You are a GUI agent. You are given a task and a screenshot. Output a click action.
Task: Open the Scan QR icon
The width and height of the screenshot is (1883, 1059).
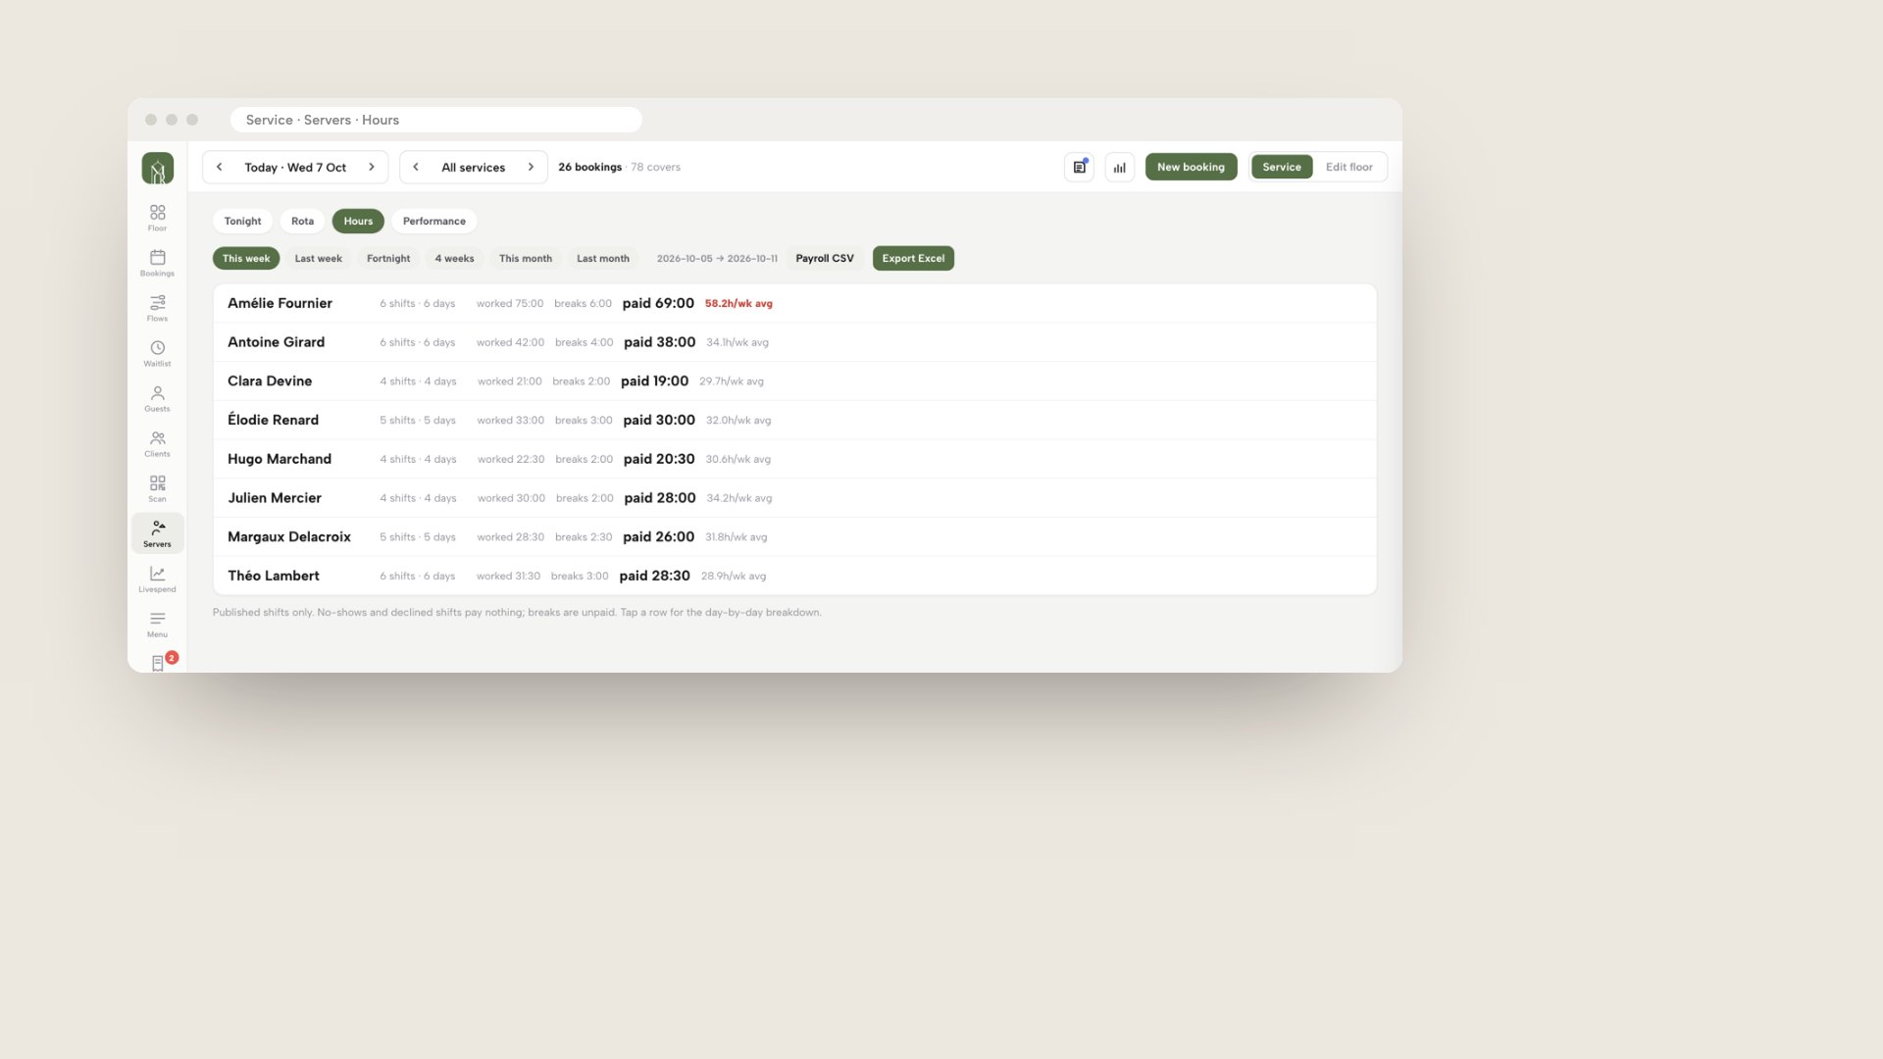click(157, 488)
